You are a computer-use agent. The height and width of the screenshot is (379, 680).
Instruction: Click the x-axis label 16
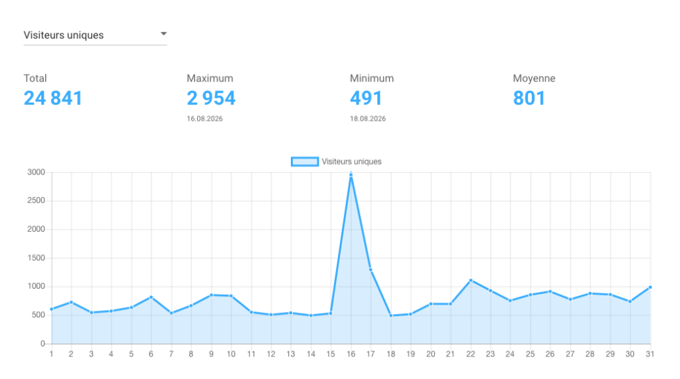pyautogui.click(x=351, y=354)
